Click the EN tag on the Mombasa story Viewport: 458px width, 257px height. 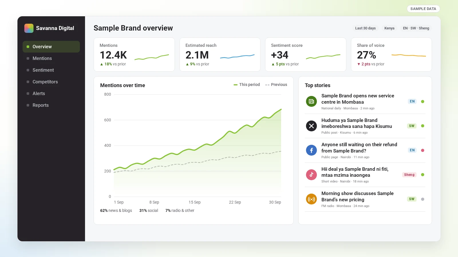[412, 101]
